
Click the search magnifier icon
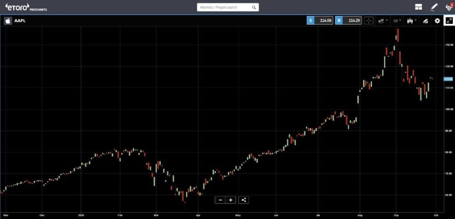tap(254, 7)
